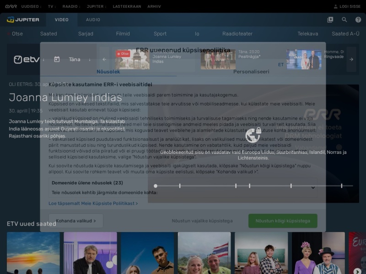Image resolution: width=366 pixels, height=274 pixels.
Task: Click Nõustun vajalike küpsistega
Action: point(202,221)
